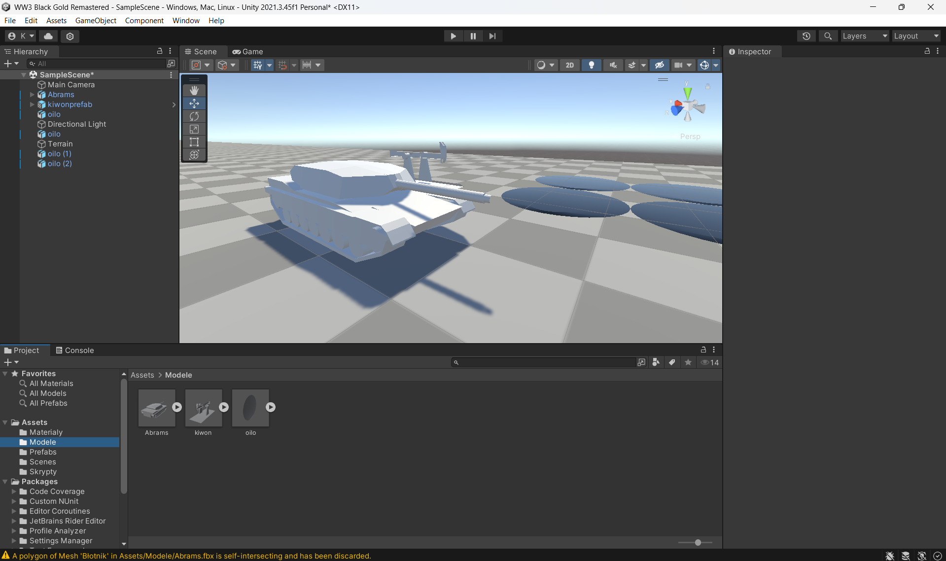Toggle hidden packages visibility count
The image size is (946, 561).
pos(710,362)
